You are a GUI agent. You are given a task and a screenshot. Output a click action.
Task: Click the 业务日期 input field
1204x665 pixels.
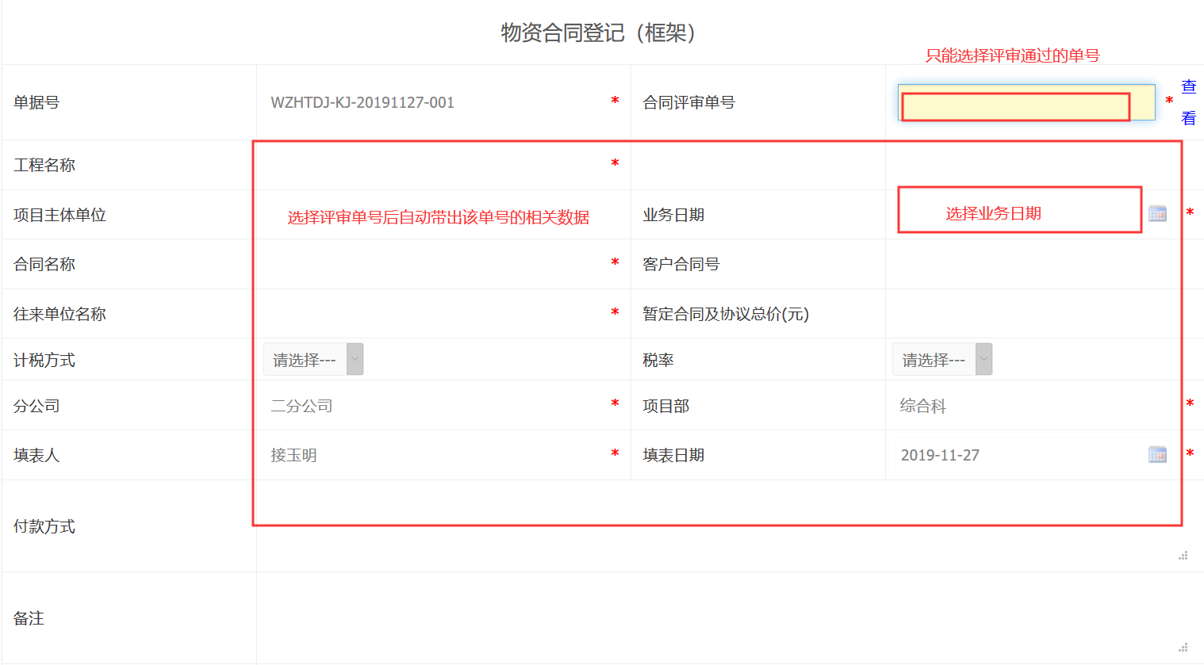coord(1019,213)
